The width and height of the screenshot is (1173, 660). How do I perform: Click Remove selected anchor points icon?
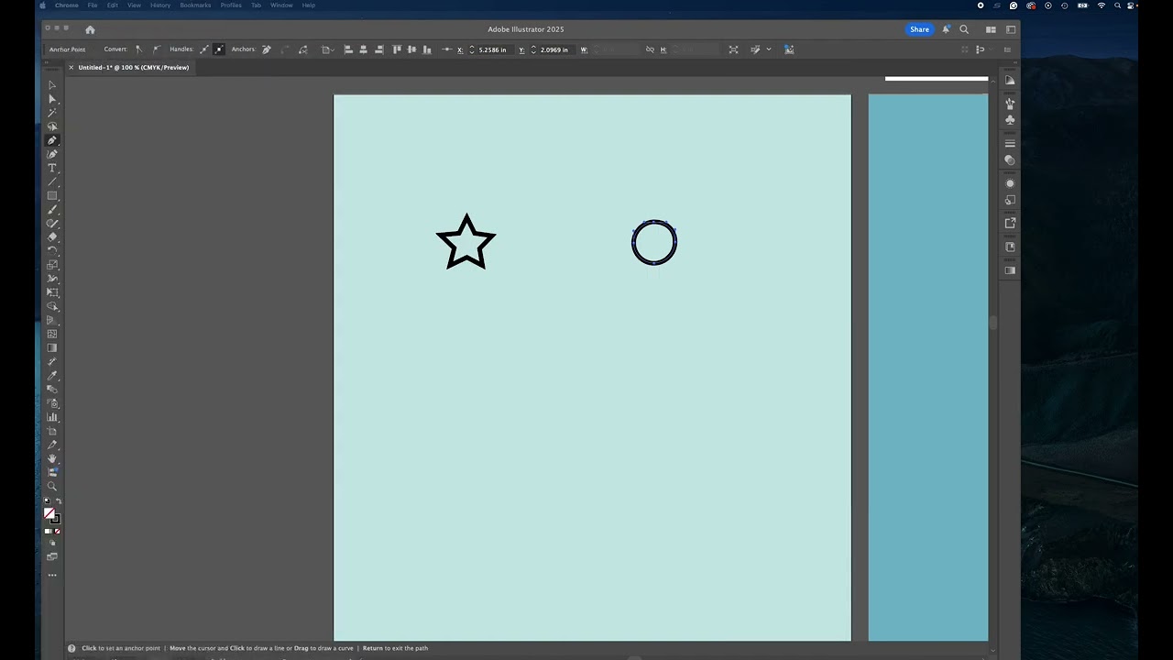pos(267,49)
